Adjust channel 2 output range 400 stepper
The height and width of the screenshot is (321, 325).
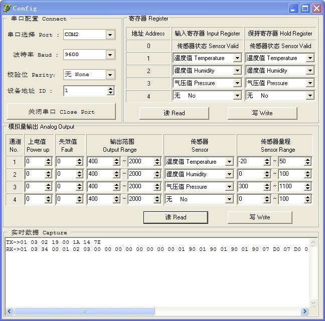[x=117, y=174]
